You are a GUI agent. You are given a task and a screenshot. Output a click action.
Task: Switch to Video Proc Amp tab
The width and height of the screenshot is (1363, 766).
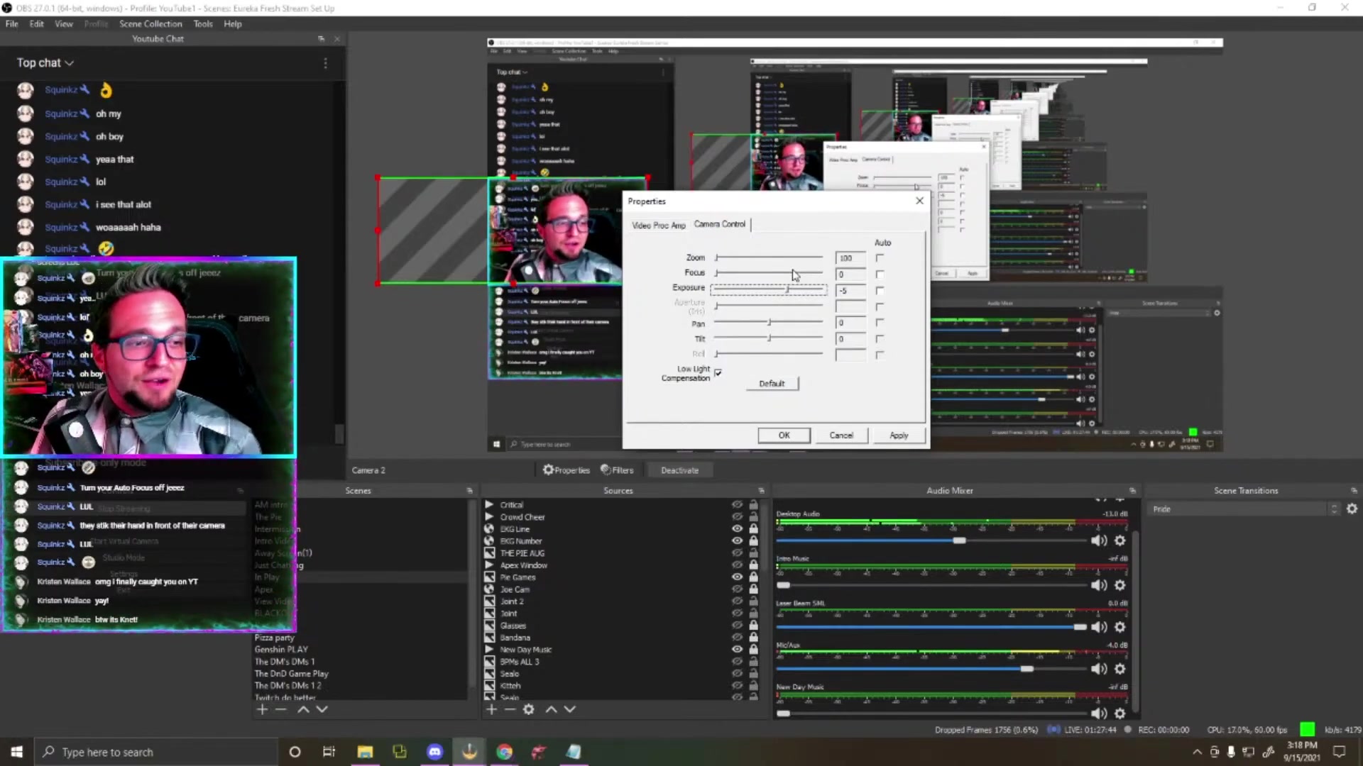click(x=658, y=225)
